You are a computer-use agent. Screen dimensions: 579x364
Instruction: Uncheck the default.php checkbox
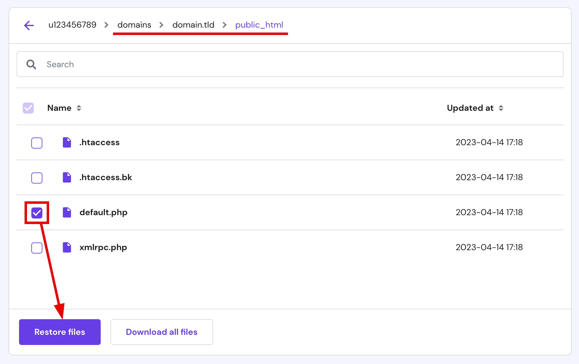[37, 213]
